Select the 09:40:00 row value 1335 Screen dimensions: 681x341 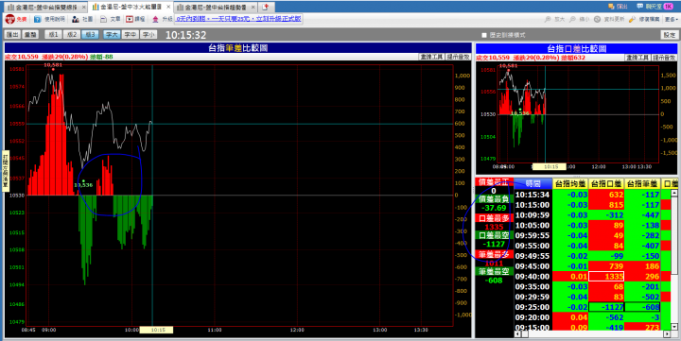pyautogui.click(x=606, y=277)
